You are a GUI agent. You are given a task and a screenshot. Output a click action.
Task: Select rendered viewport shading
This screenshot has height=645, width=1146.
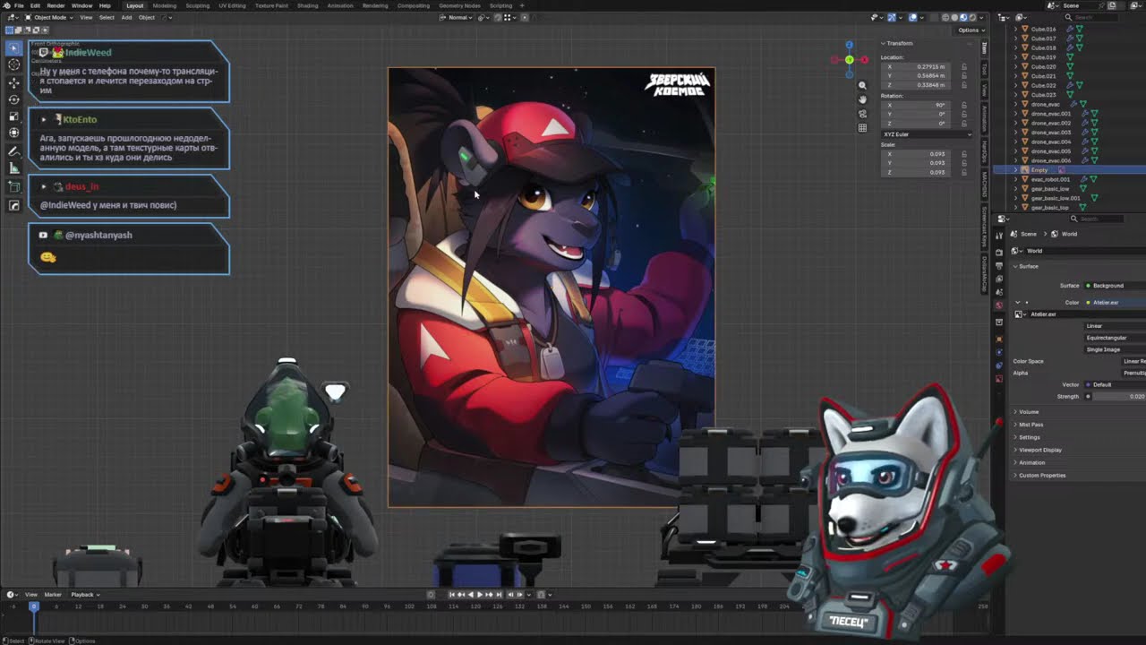pos(973,17)
